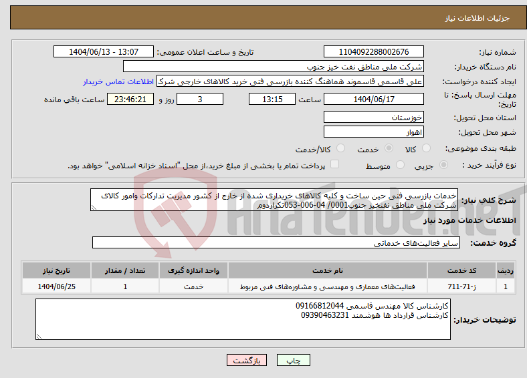
Task: Click the description text area resize handle
Action: (94, 208)
